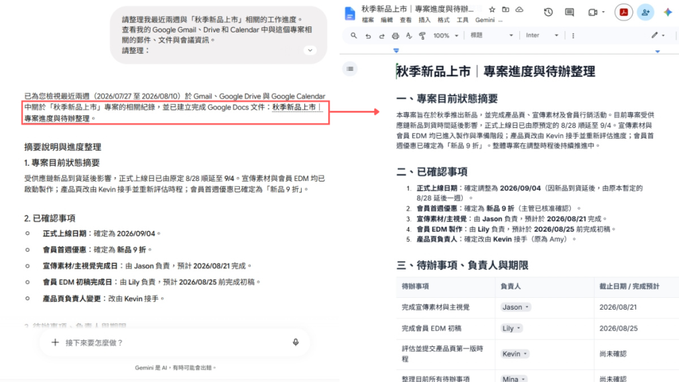The width and height of the screenshot is (679, 382).
Task: Click the 完成宣傳素材與主視覺 table cell
Action: tap(446, 308)
